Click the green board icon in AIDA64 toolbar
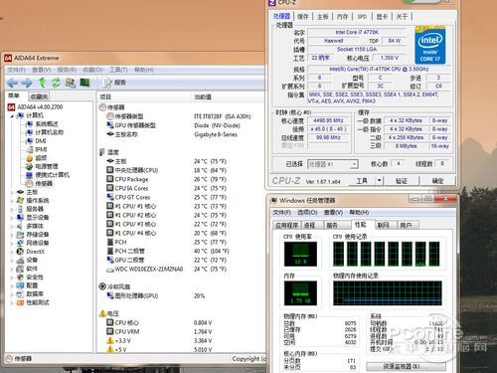Viewport: 497px width, 373px height. click(84, 83)
